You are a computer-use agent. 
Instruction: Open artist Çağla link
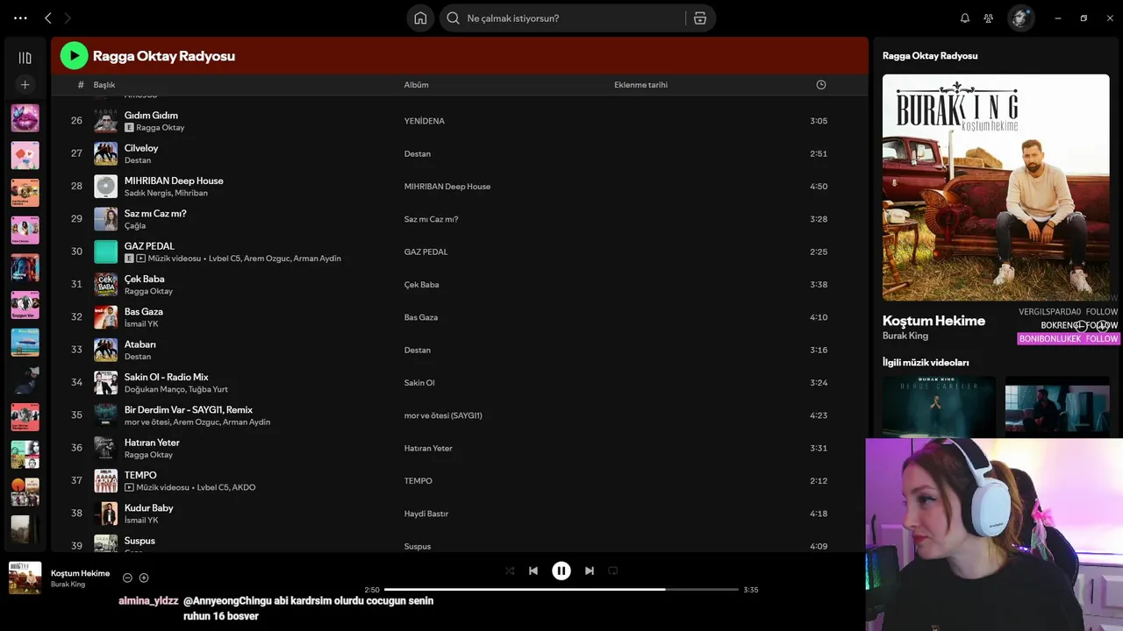pyautogui.click(x=135, y=226)
